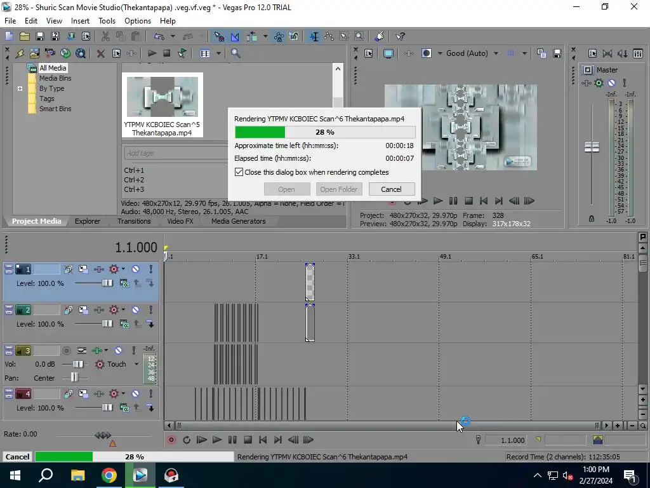Click the Project Media Start Preview icon

click(152, 53)
